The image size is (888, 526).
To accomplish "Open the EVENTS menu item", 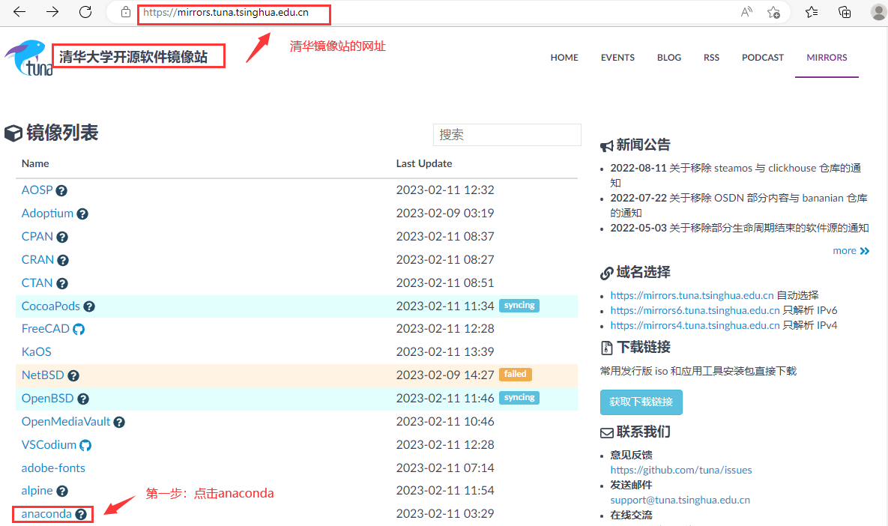I will pos(617,57).
